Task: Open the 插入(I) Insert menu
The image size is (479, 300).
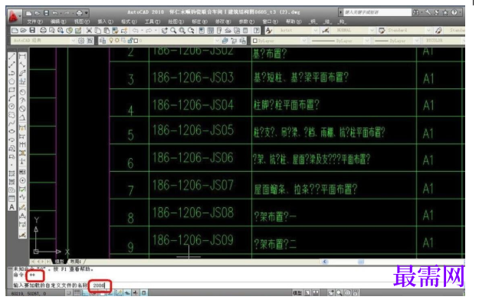Action: coord(106,21)
